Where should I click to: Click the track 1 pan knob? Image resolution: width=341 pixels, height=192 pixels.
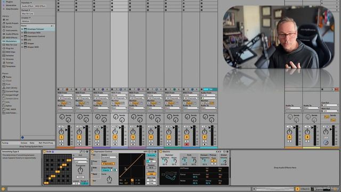(61, 132)
